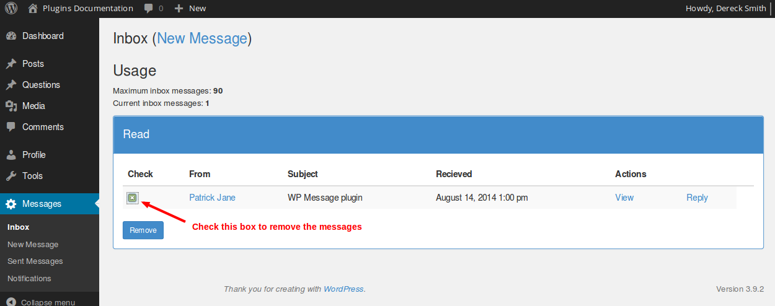
Task: Follow the WordPress footer link
Action: [x=343, y=289]
